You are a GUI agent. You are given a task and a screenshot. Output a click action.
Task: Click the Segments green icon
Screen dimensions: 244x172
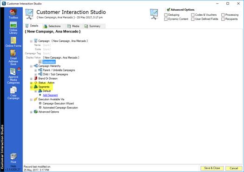[x=36, y=87]
